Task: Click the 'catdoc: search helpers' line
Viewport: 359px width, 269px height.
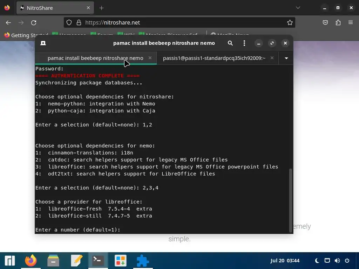Action: point(132,160)
